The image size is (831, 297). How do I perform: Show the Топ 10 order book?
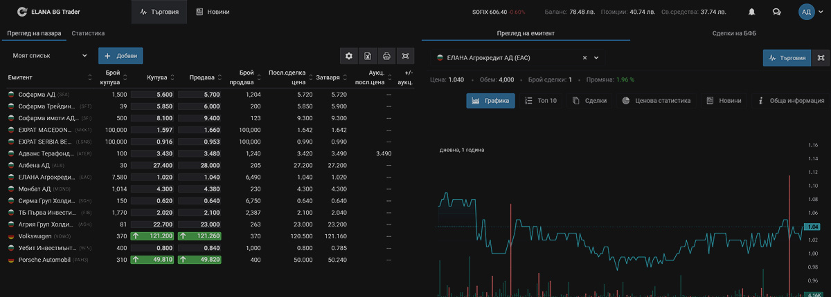(540, 100)
